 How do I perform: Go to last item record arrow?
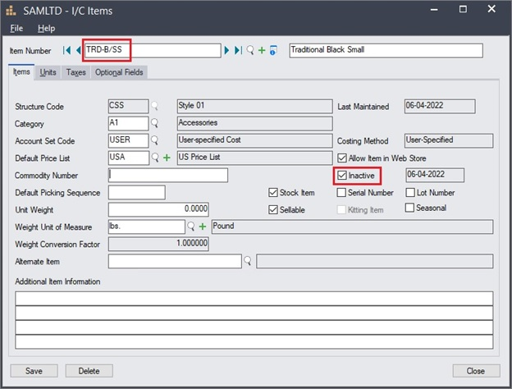(x=239, y=51)
